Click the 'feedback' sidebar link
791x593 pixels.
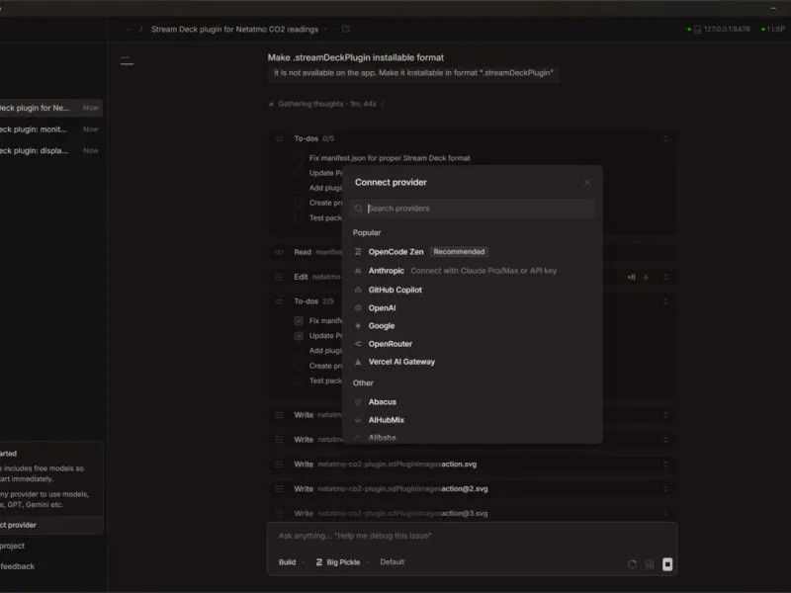tap(17, 566)
